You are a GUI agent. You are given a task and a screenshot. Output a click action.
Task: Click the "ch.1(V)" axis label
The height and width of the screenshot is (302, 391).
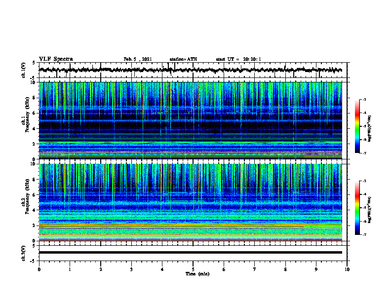click(x=23, y=70)
